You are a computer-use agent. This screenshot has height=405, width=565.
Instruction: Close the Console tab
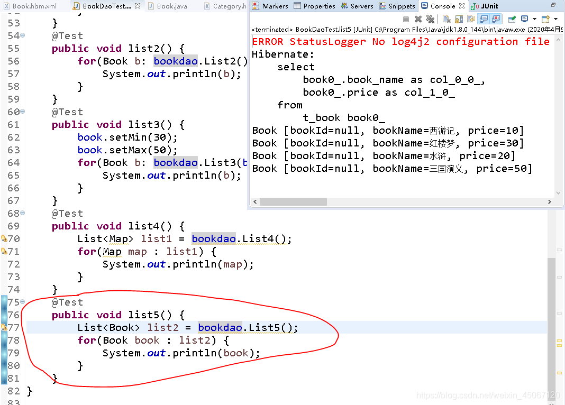click(462, 6)
